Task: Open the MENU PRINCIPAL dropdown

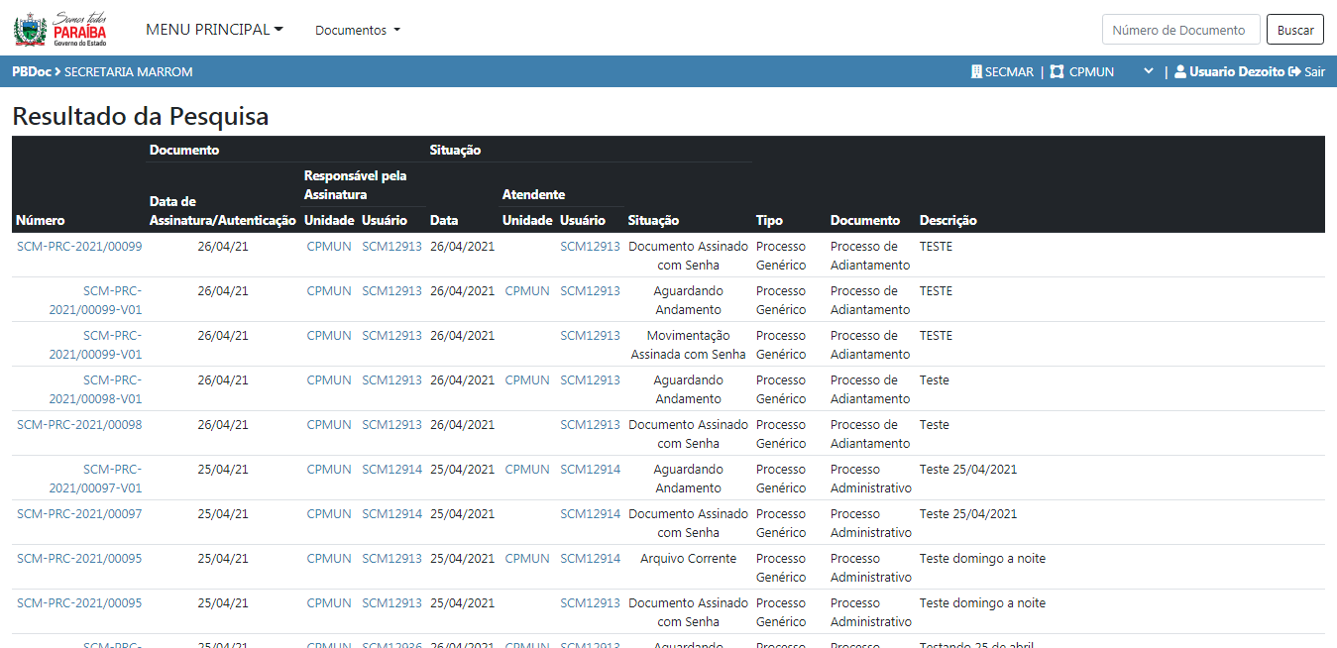Action: 214,30
